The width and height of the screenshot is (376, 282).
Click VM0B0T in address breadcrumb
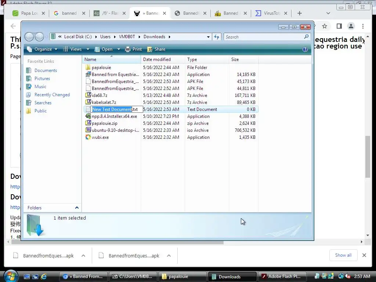127,37
